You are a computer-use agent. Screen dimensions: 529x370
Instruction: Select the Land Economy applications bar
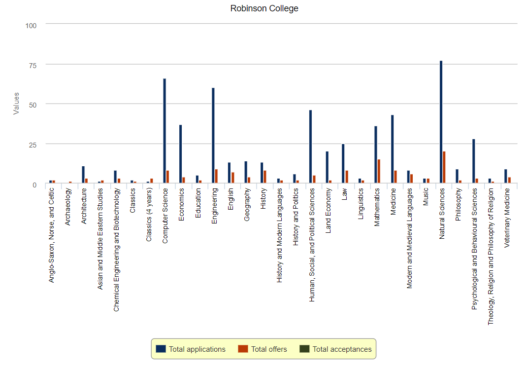(x=327, y=167)
